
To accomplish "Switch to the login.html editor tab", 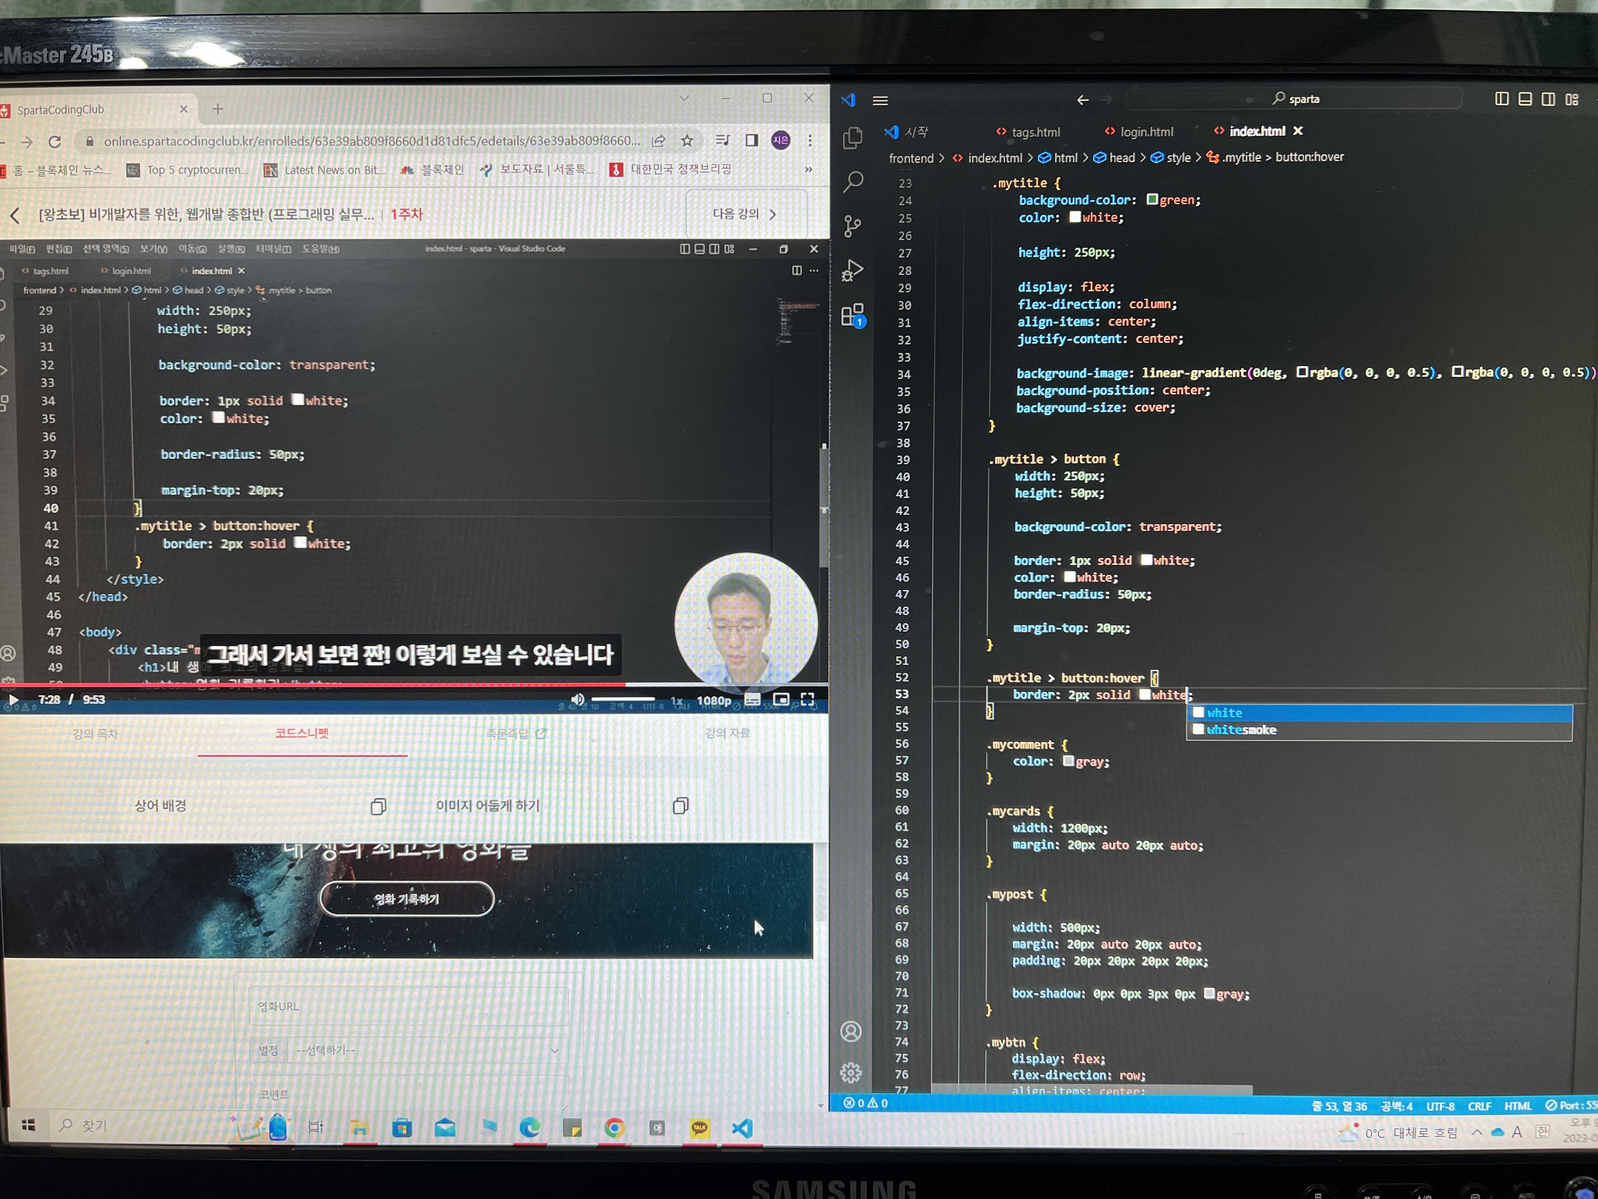I will (x=1139, y=132).
